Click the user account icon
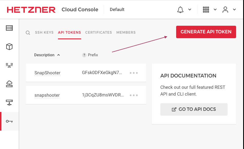This screenshot has height=149, width=244. [225, 10]
